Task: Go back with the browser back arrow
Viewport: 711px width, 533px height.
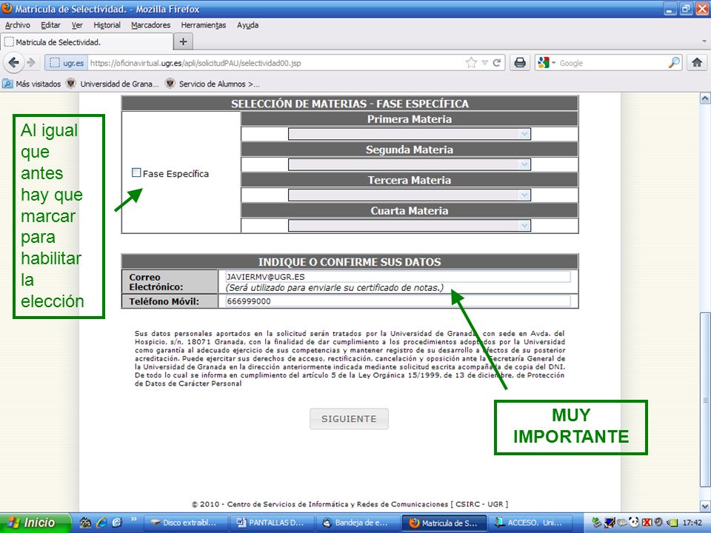Action: coord(13,62)
